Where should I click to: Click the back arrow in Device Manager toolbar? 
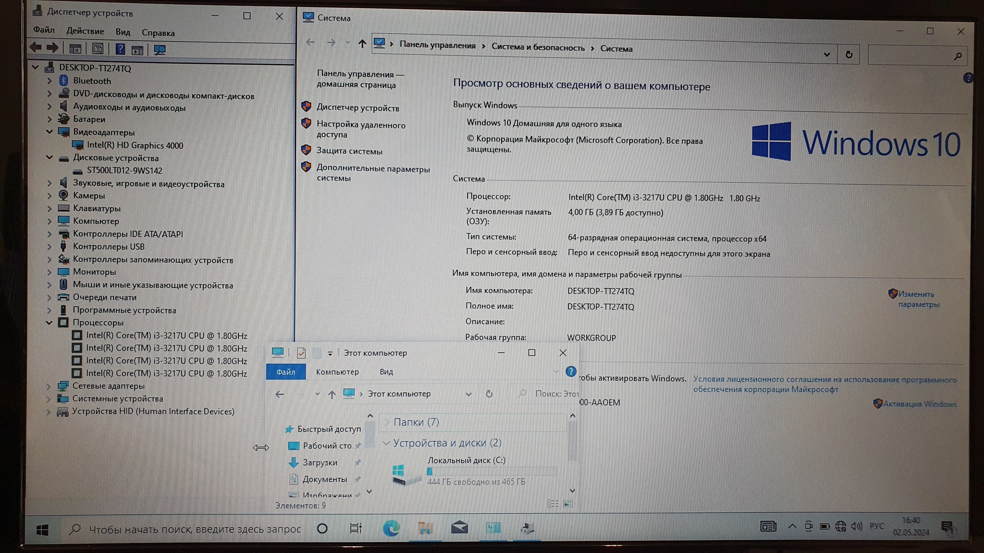[x=36, y=48]
